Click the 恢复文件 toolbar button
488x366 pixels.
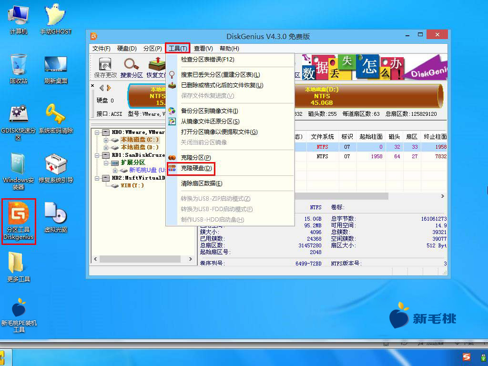156,67
